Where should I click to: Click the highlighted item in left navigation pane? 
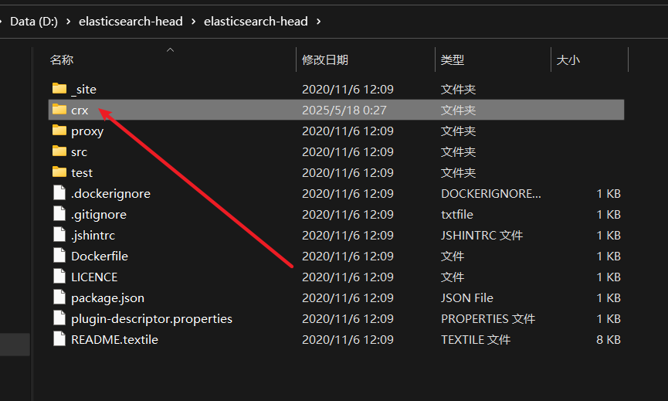(15, 345)
